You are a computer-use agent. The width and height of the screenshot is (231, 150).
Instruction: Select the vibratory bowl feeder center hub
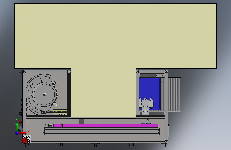tap(44, 94)
